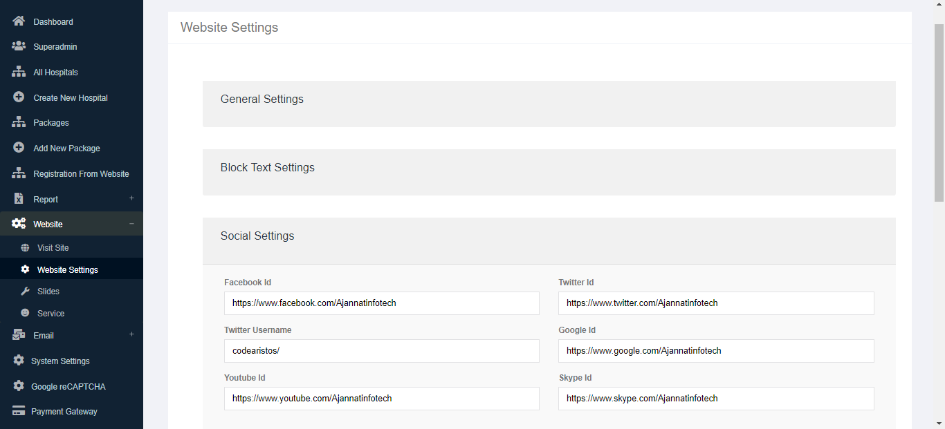Collapse the Social Settings section
This screenshot has height=429, width=945.
pyautogui.click(x=257, y=236)
